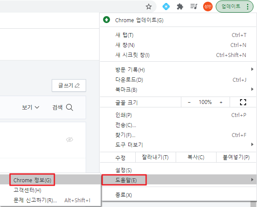This screenshot has height=207, width=257.
Task: Expand the 보기 view dropdown
Action: (30, 107)
